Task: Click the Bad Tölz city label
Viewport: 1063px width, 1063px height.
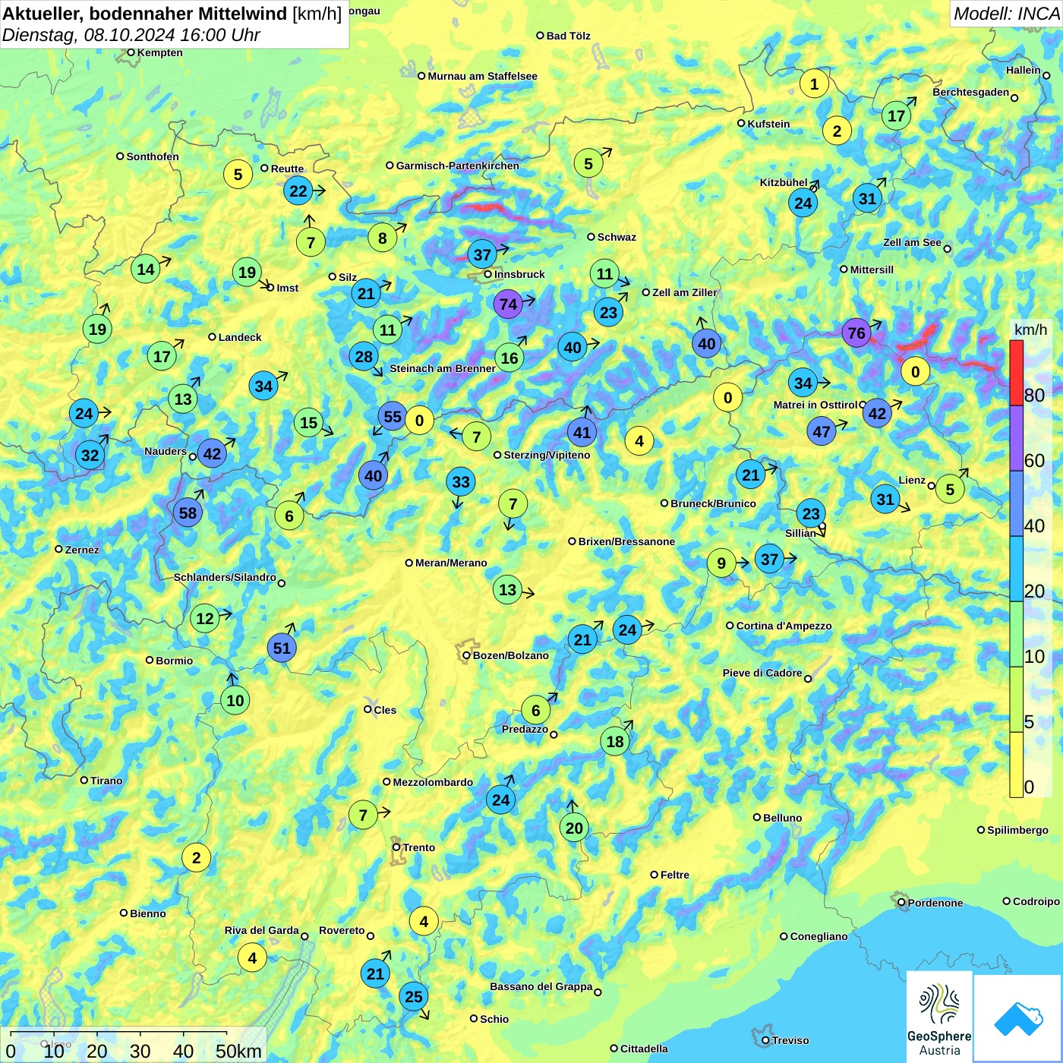Action: click(568, 36)
